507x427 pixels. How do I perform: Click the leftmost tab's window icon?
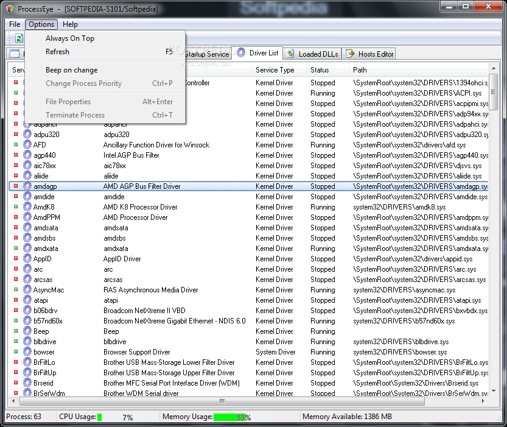point(15,54)
